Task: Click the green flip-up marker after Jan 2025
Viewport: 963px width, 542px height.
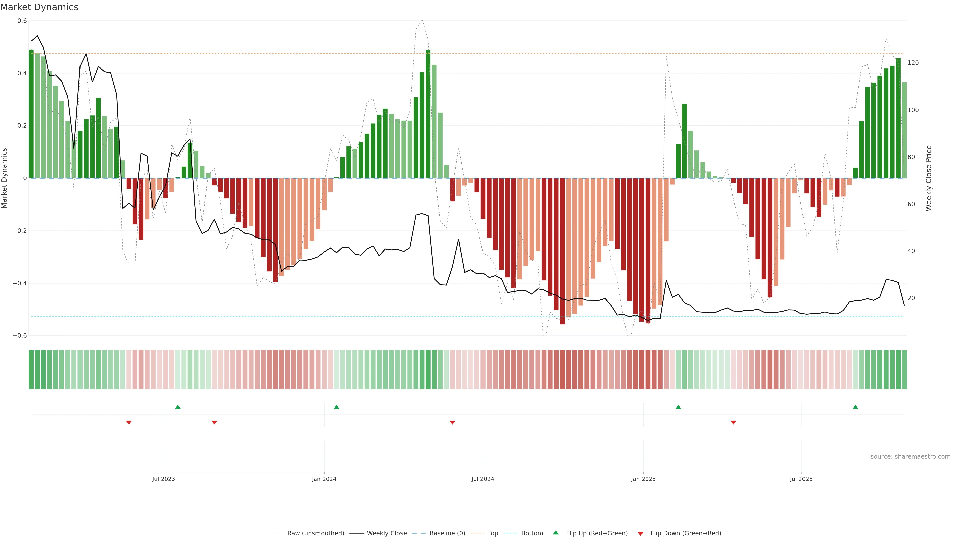Action: point(678,407)
